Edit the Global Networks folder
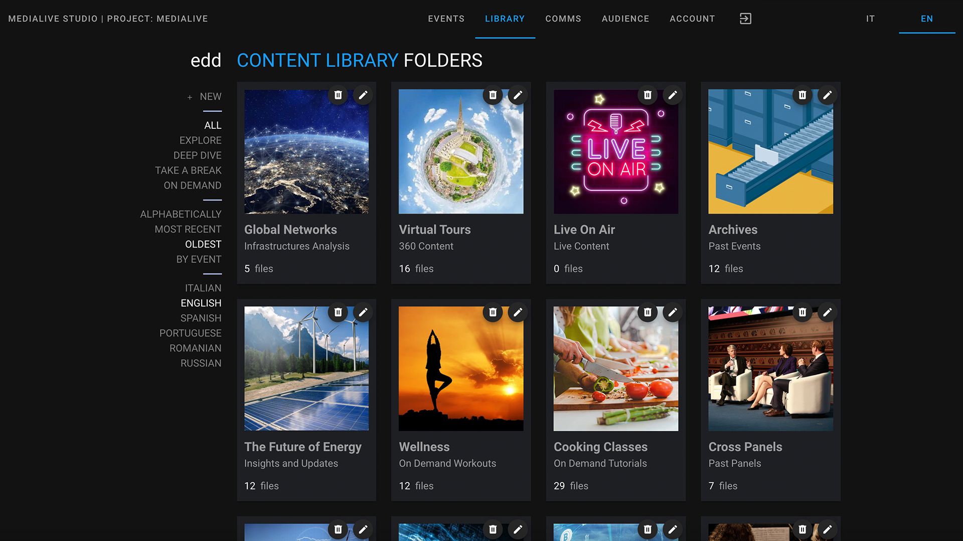Image resolution: width=963 pixels, height=541 pixels. 363,95
